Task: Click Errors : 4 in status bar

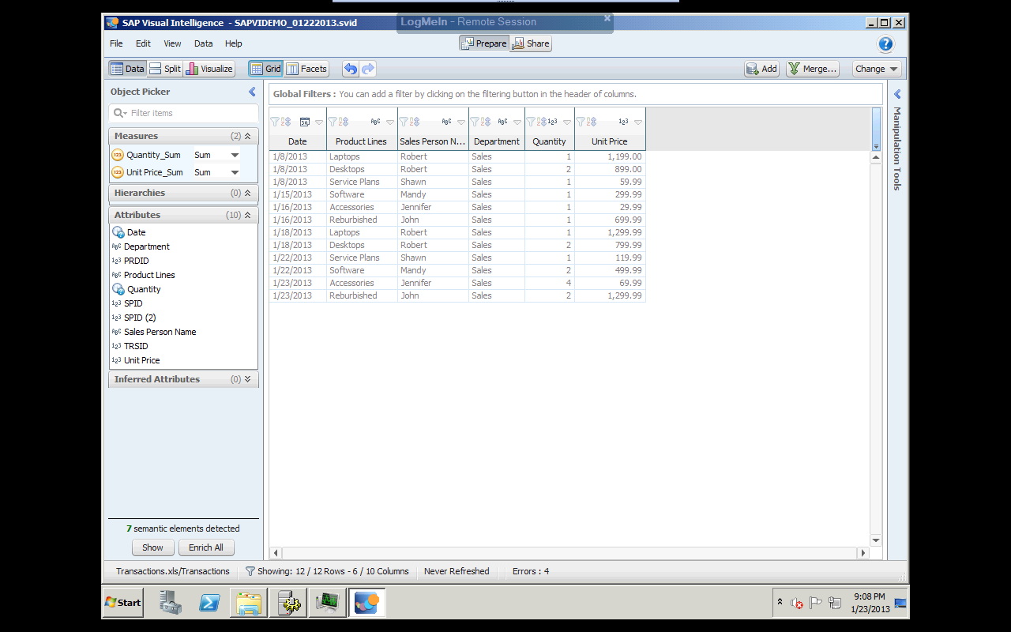Action: point(531,571)
